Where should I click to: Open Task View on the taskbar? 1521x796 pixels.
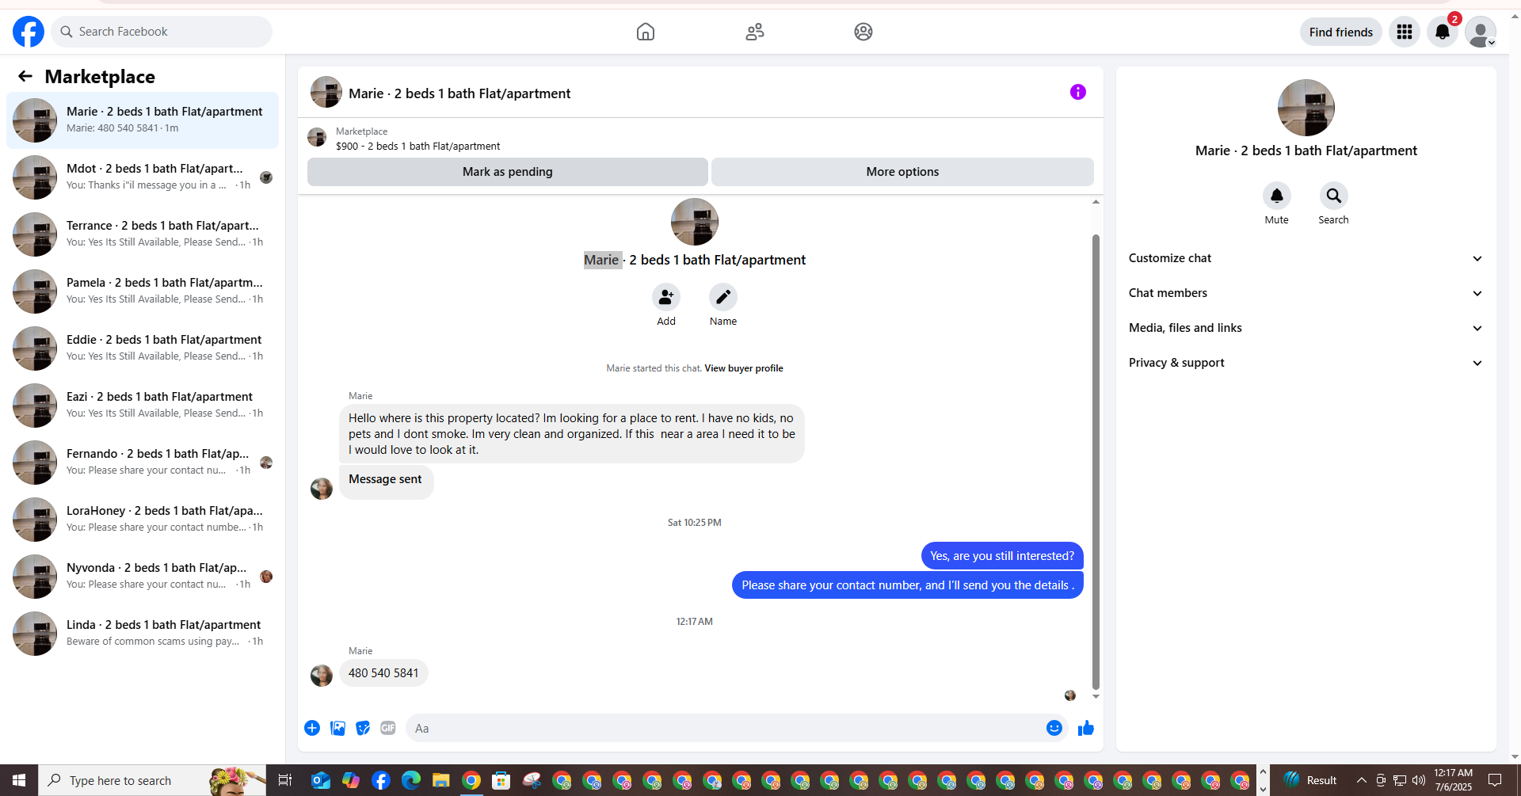[285, 781]
